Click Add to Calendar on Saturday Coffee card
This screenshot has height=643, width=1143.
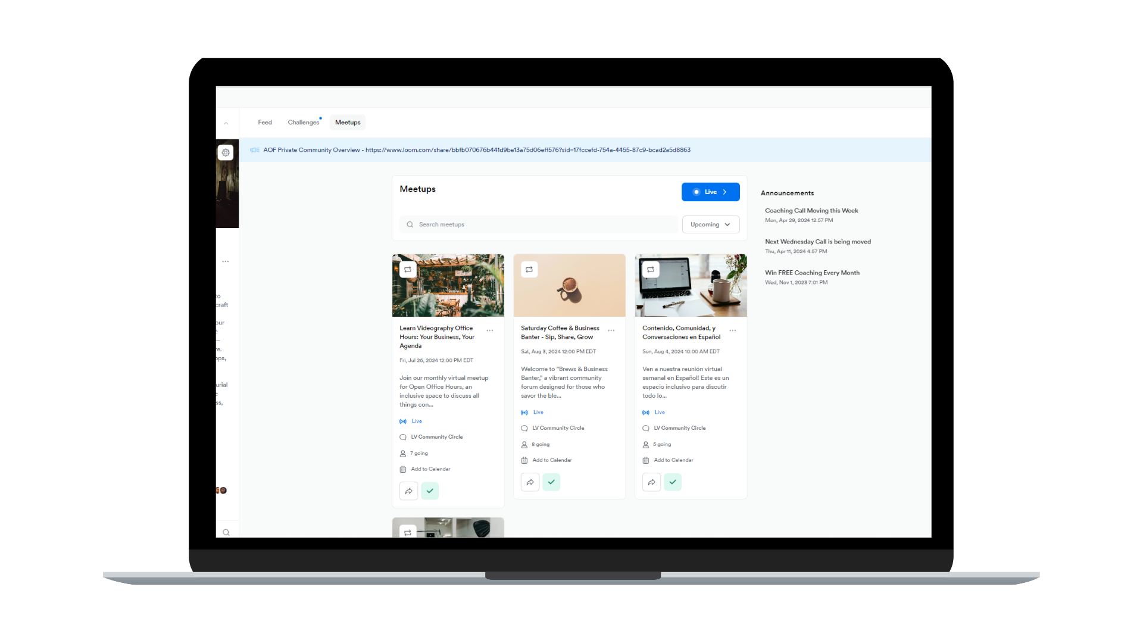(551, 460)
